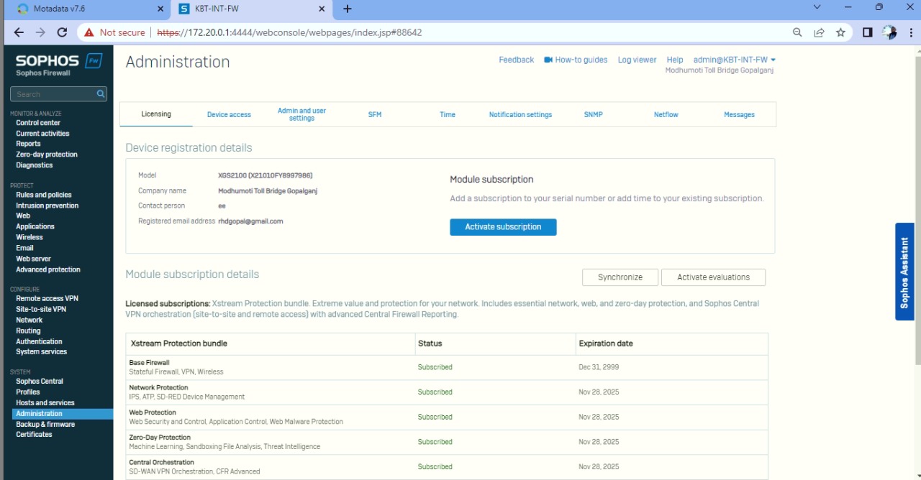Open the Help link
Screen dimensions: 921x480
[675, 60]
